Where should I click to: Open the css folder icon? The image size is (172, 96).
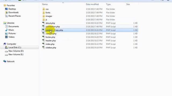coord(44,9)
